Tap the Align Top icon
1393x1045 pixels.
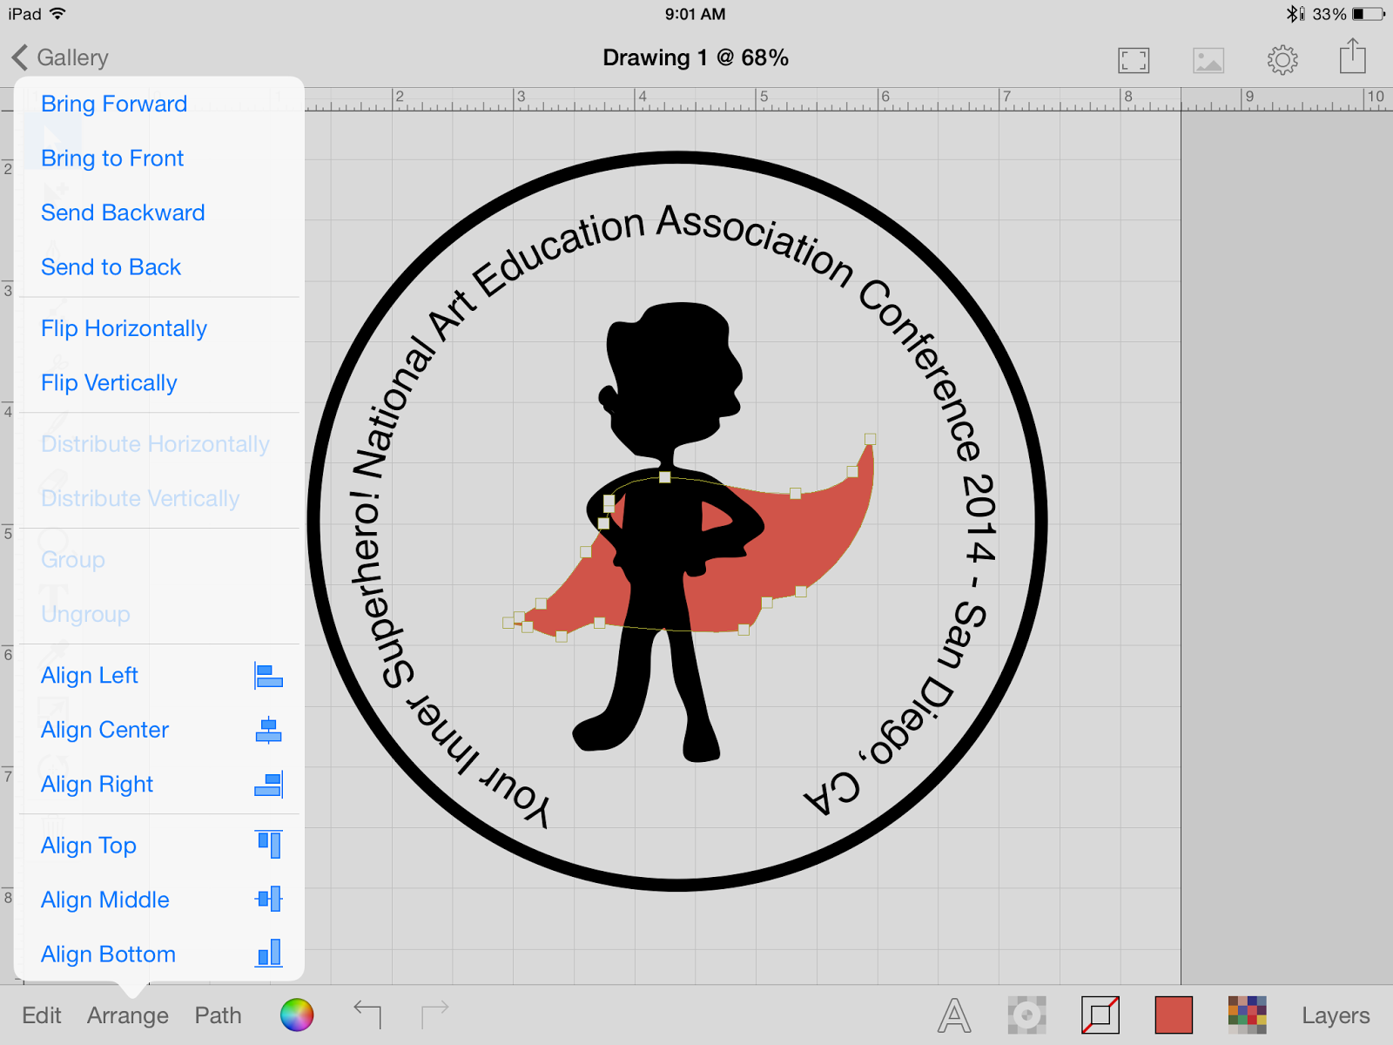268,845
